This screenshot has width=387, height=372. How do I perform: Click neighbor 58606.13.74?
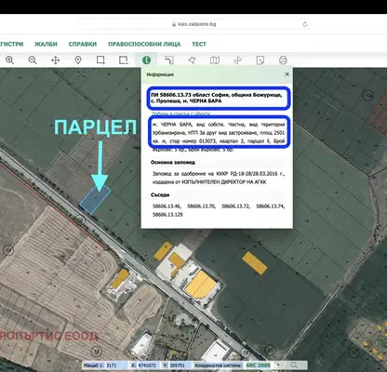[271, 206]
